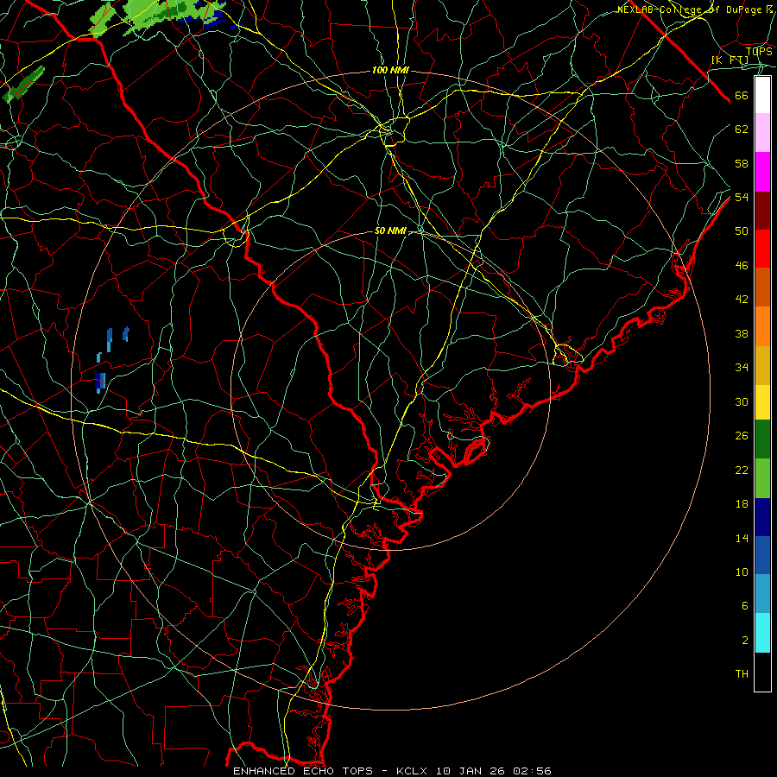The image size is (777, 777).
Task: Click the black TH threshold legend swatch
Action: coord(762,672)
